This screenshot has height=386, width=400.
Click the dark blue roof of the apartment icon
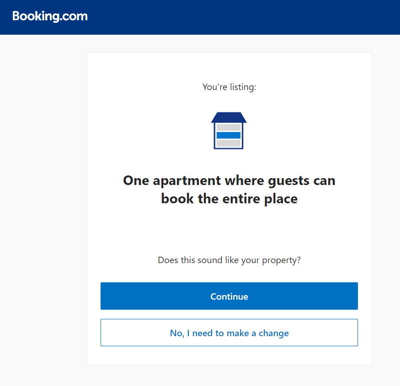229,117
